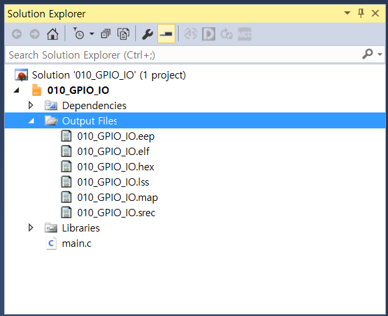The width and height of the screenshot is (388, 316).
Task: Collapse the 010_GPIO_IO project node
Action: 17,90
